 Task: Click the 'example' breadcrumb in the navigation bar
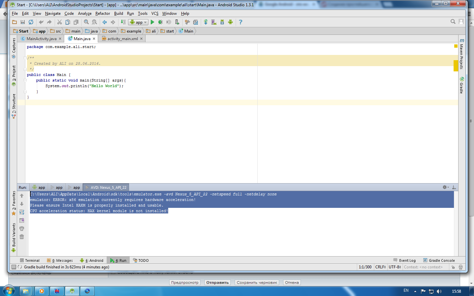(131, 31)
